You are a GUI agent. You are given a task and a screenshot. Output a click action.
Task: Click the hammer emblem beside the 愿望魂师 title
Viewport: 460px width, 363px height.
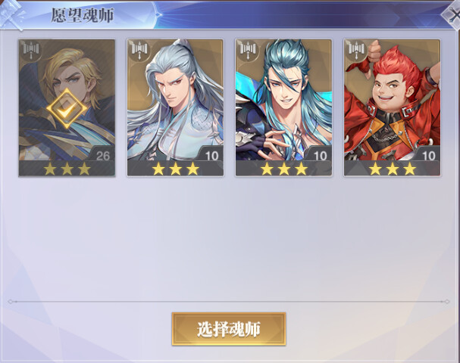12,15
